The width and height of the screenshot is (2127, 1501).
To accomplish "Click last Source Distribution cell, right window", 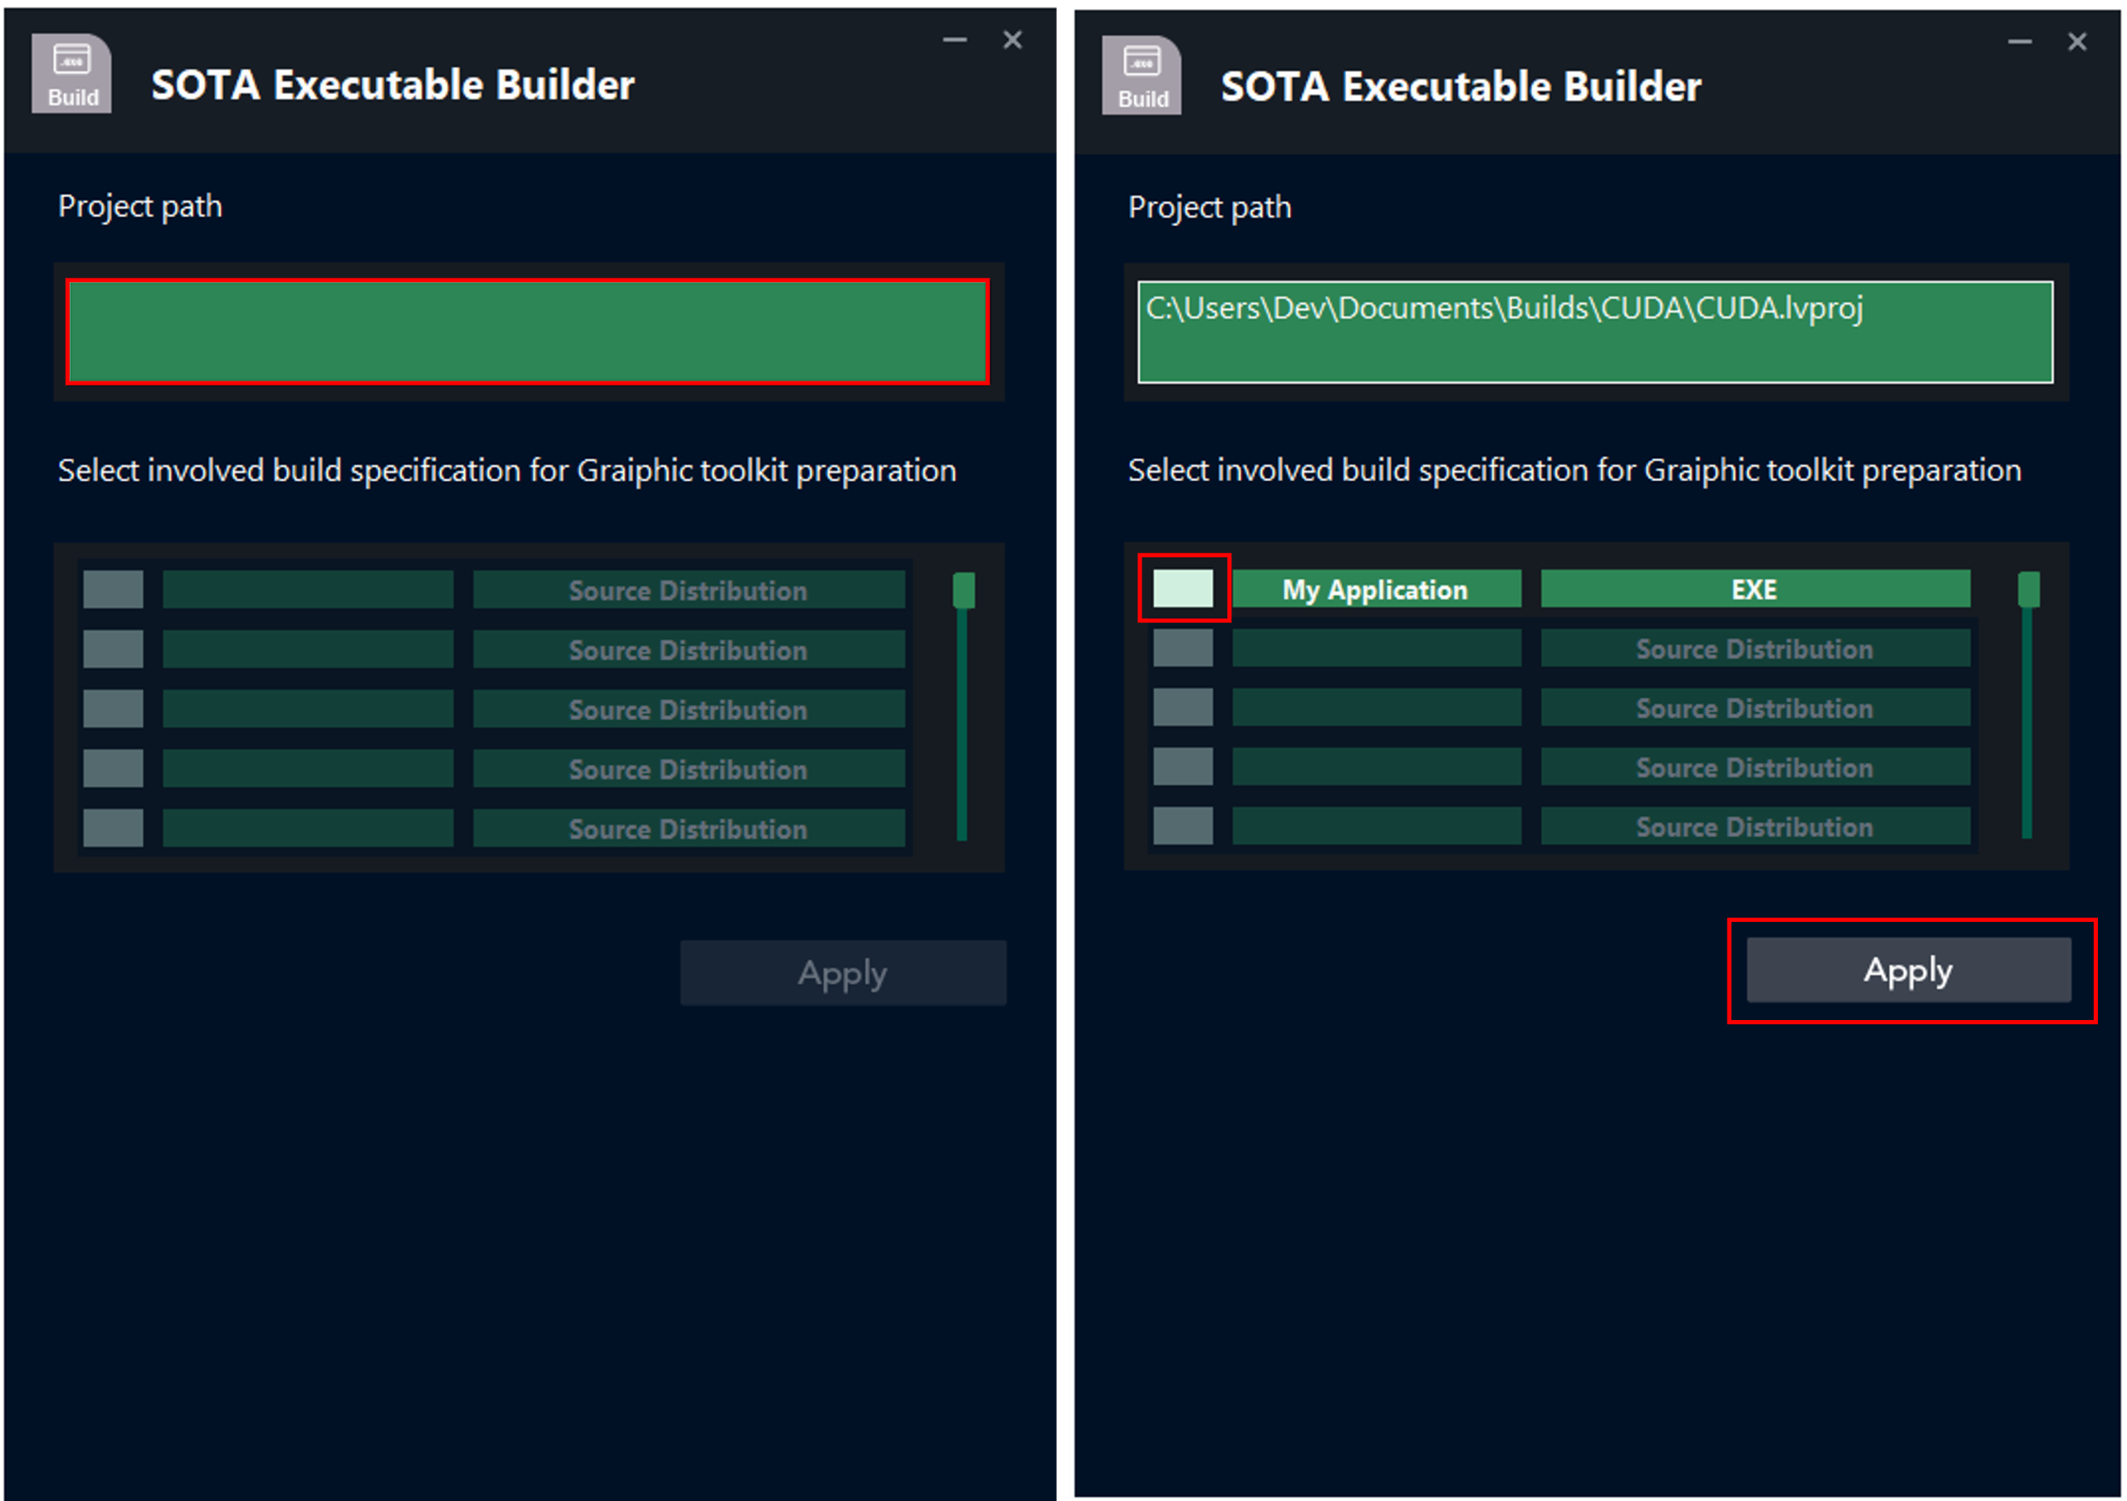I will (x=1755, y=826).
